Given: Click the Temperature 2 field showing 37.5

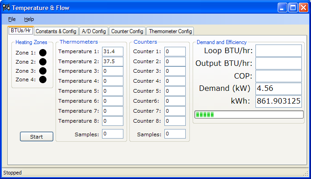Looking at the screenshot, I should tap(112, 61).
